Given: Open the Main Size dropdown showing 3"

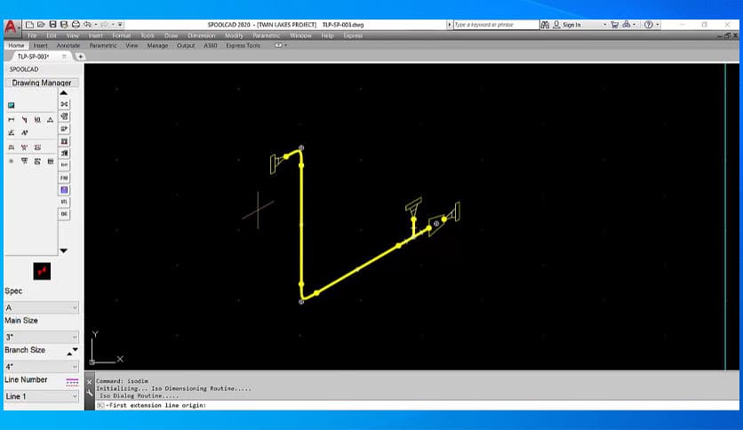Looking at the screenshot, I should pyautogui.click(x=42, y=337).
